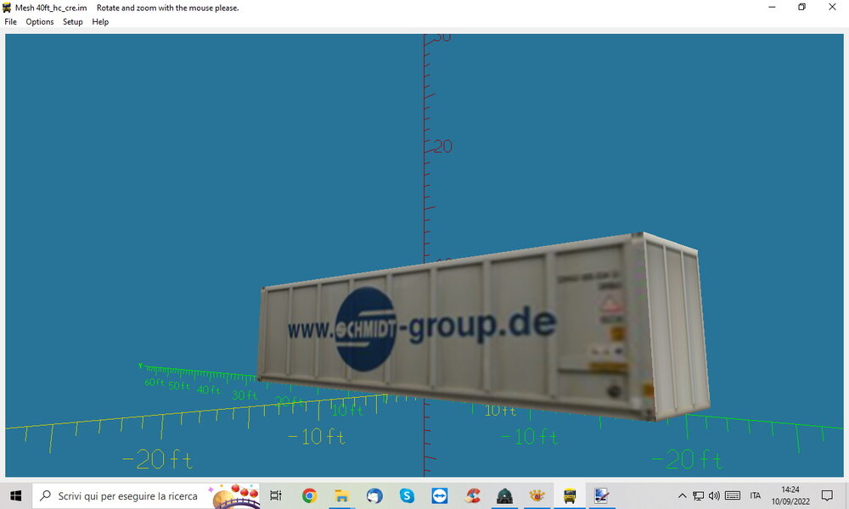Open the Setup menu

[x=72, y=22]
